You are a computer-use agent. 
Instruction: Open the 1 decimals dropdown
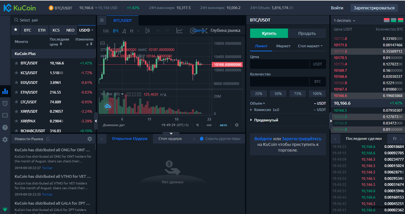(x=345, y=21)
